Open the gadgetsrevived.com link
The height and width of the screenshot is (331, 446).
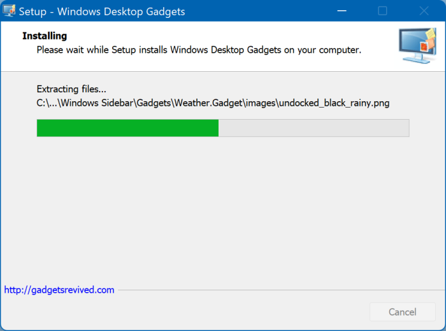tap(59, 290)
